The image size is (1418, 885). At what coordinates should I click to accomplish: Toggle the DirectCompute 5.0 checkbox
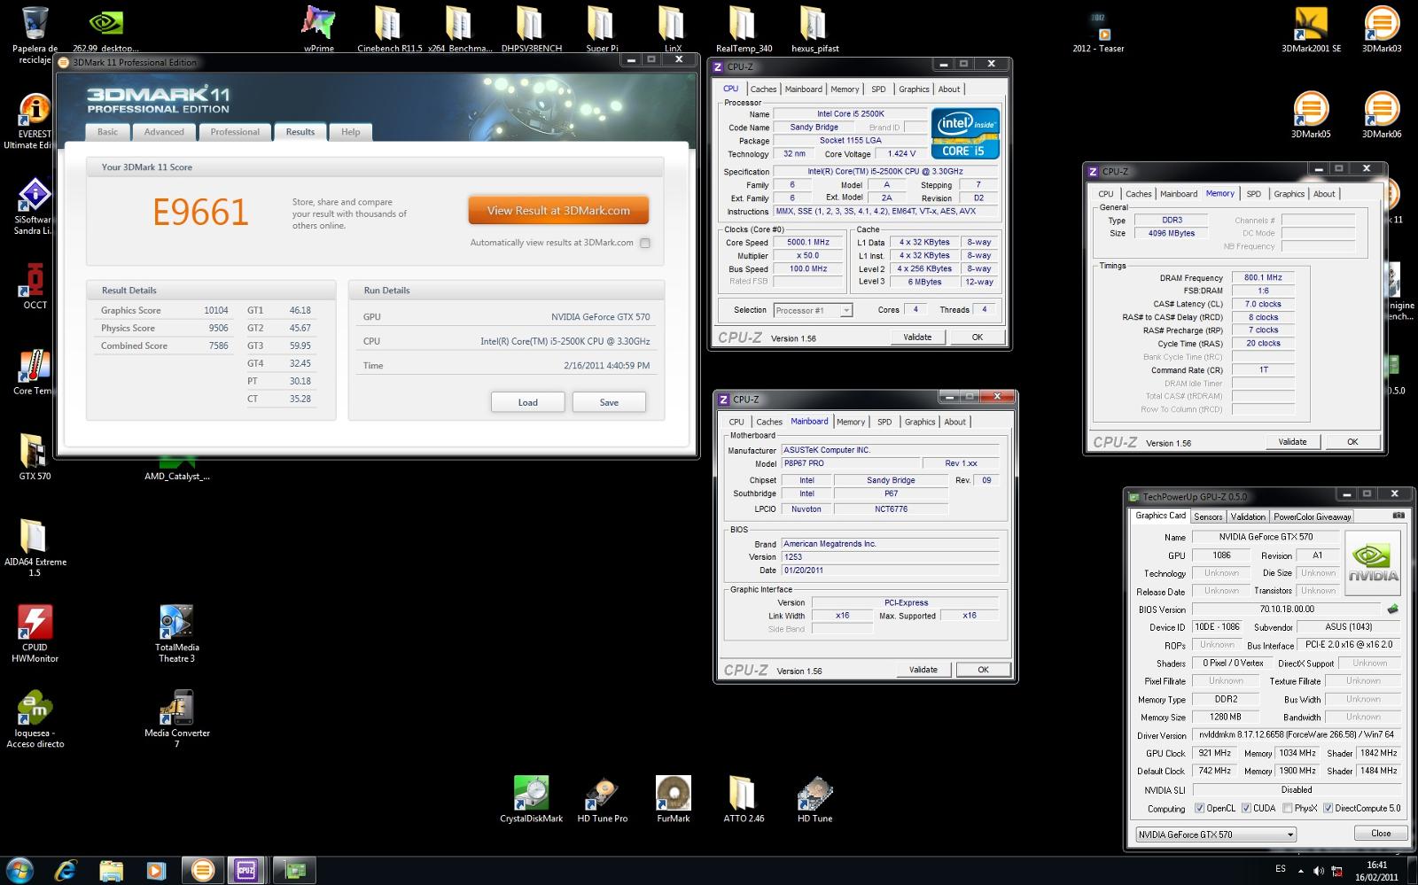tap(1328, 808)
